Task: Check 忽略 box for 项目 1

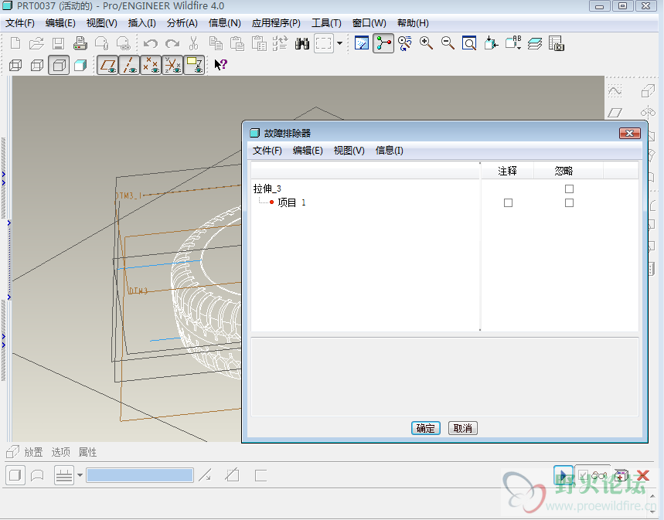Action: 569,203
